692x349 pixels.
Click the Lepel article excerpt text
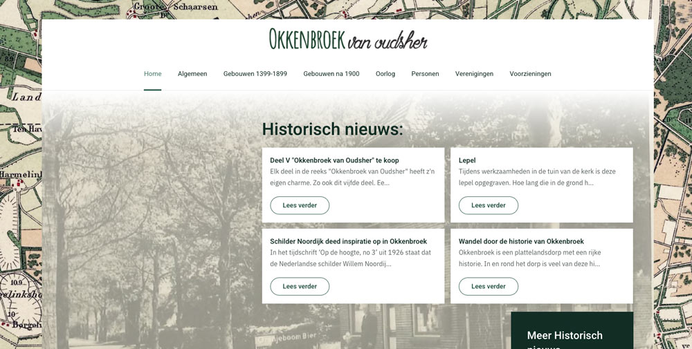tap(537, 178)
